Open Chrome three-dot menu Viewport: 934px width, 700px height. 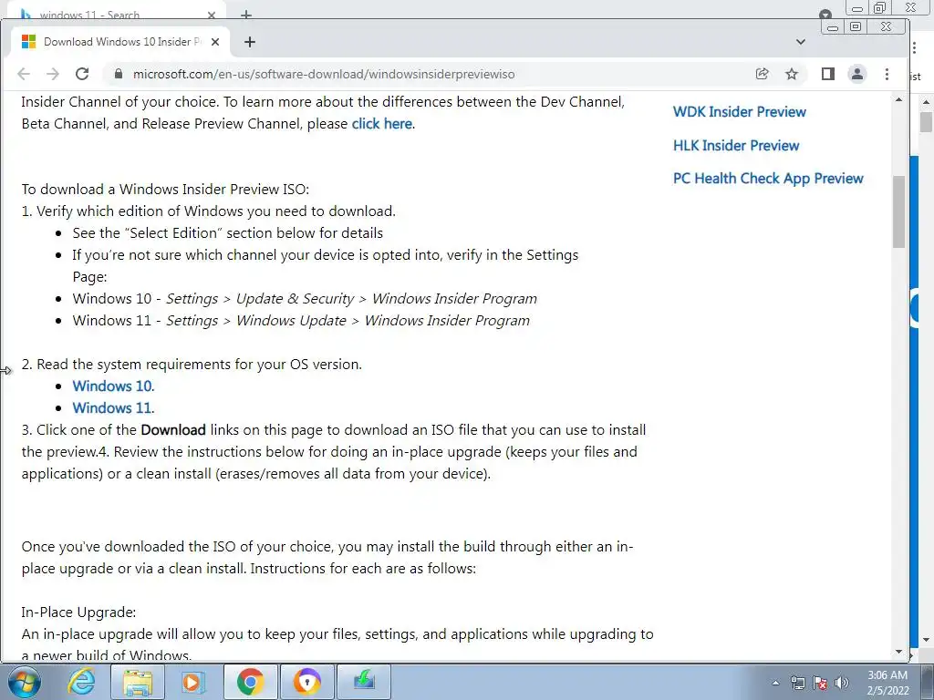coord(887,74)
